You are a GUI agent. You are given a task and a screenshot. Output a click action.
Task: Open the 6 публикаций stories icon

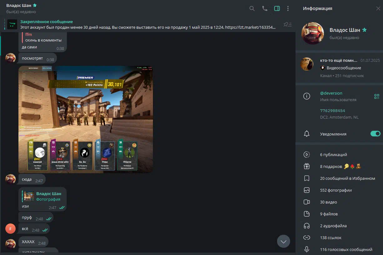pos(307,154)
